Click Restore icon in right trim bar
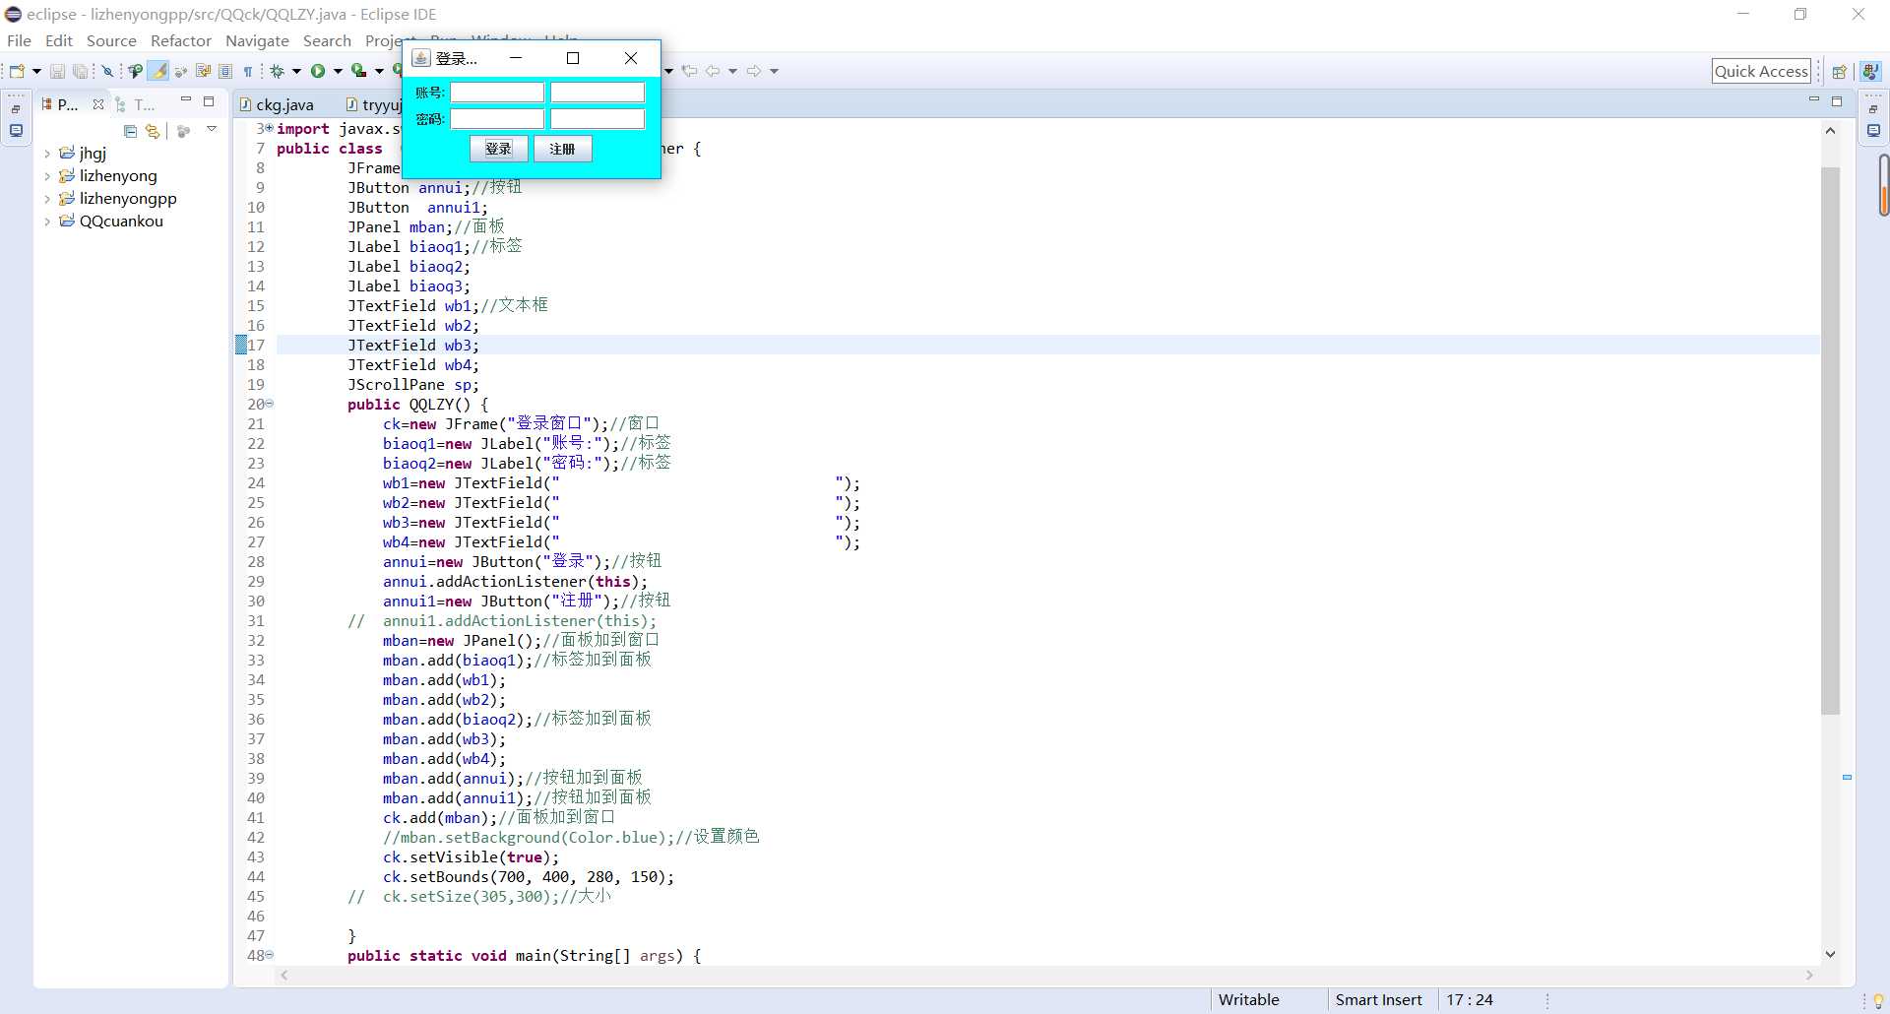Screen dimensions: 1890x1014 pos(1872,108)
